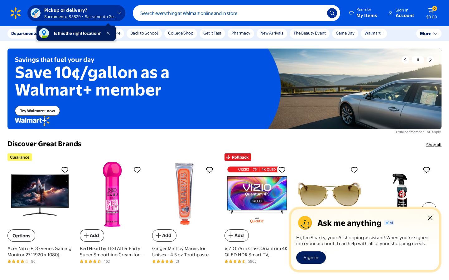Click the Walmart spark logo
The image size is (449, 280).
(16, 13)
